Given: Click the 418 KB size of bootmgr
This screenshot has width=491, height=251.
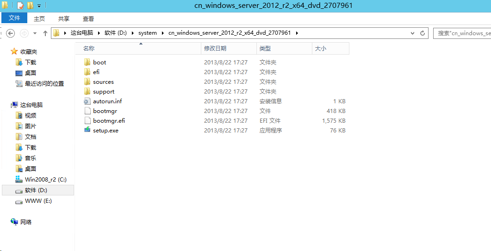Looking at the screenshot, I should point(336,111).
